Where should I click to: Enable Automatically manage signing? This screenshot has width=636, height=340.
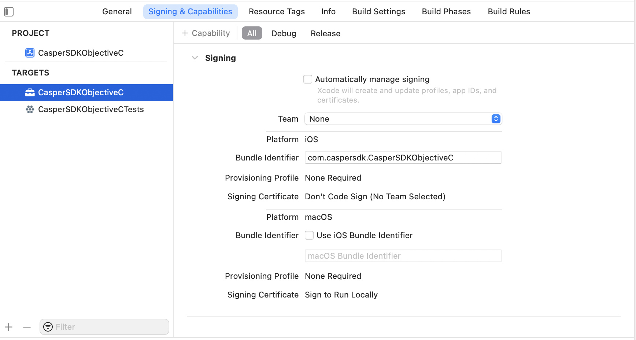point(308,79)
